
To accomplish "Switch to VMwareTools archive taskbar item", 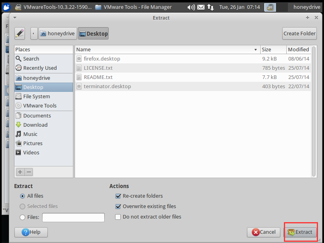I will point(54,7).
